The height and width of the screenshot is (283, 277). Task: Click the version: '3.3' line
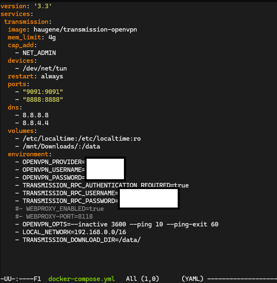pyautogui.click(x=26, y=6)
